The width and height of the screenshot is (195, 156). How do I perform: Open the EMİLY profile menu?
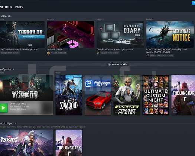pyautogui.click(x=19, y=7)
